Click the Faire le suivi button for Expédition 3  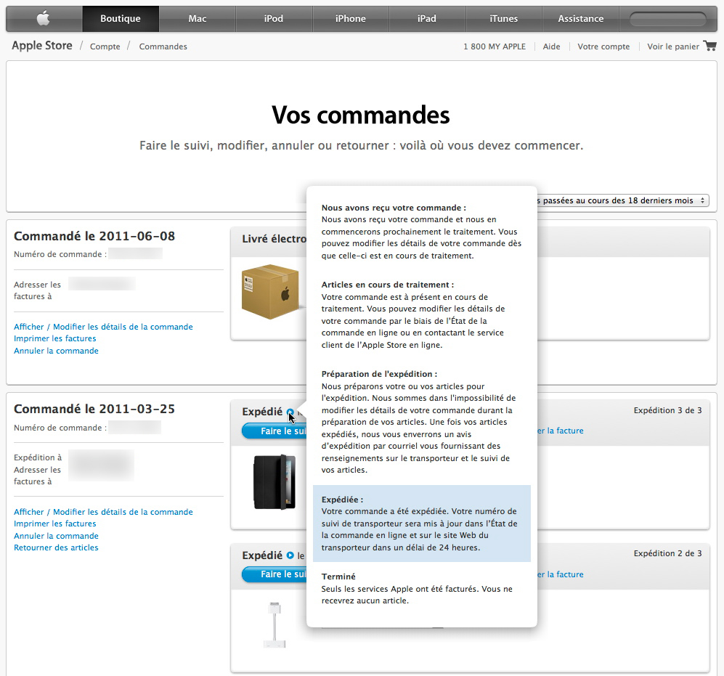click(x=274, y=431)
